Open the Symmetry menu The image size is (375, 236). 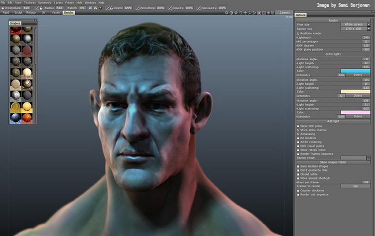coord(44,2)
